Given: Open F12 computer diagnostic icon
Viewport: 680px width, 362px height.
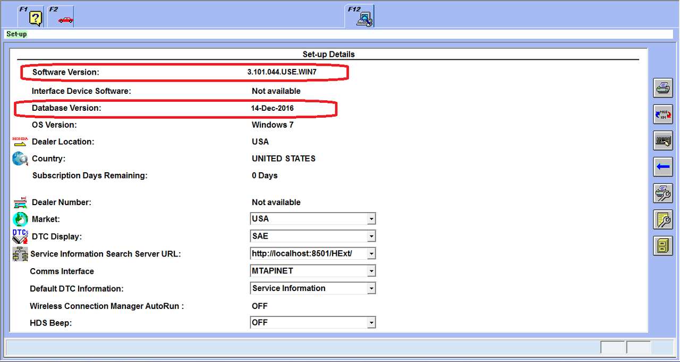Looking at the screenshot, I should (360, 16).
